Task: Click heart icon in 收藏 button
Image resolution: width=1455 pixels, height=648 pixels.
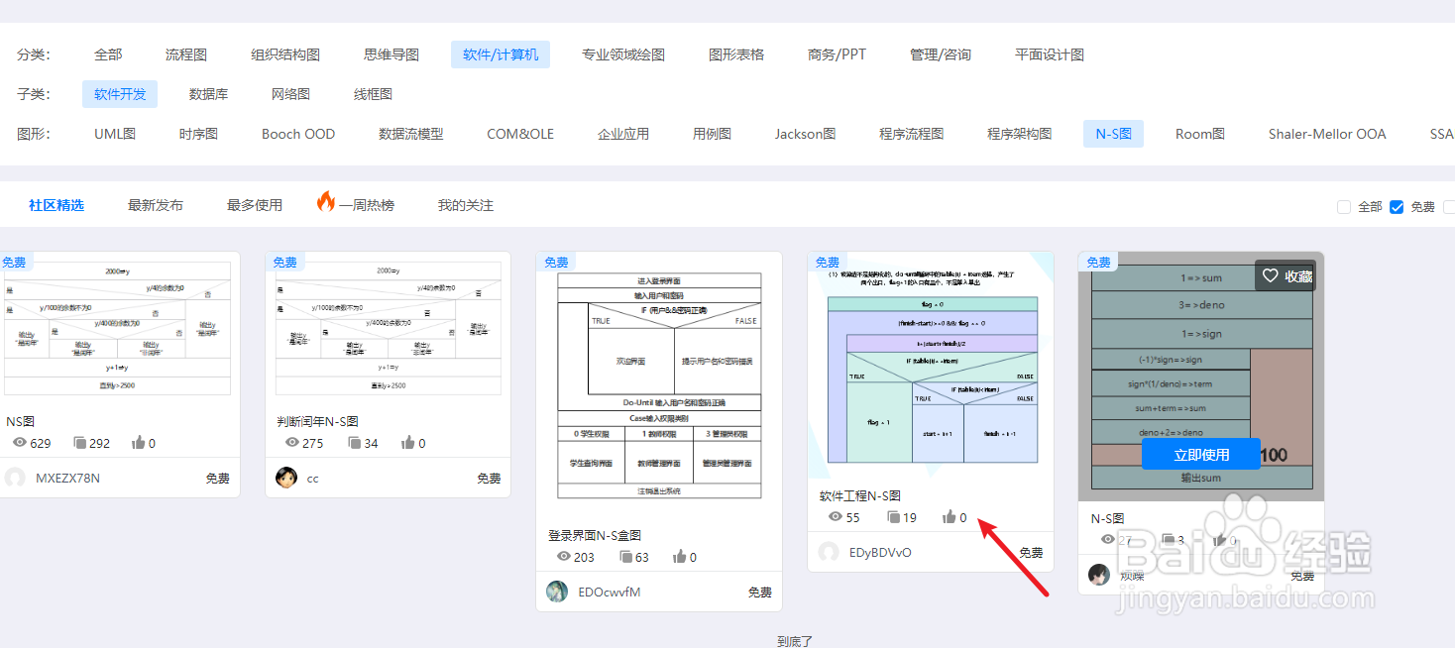Action: (1270, 276)
